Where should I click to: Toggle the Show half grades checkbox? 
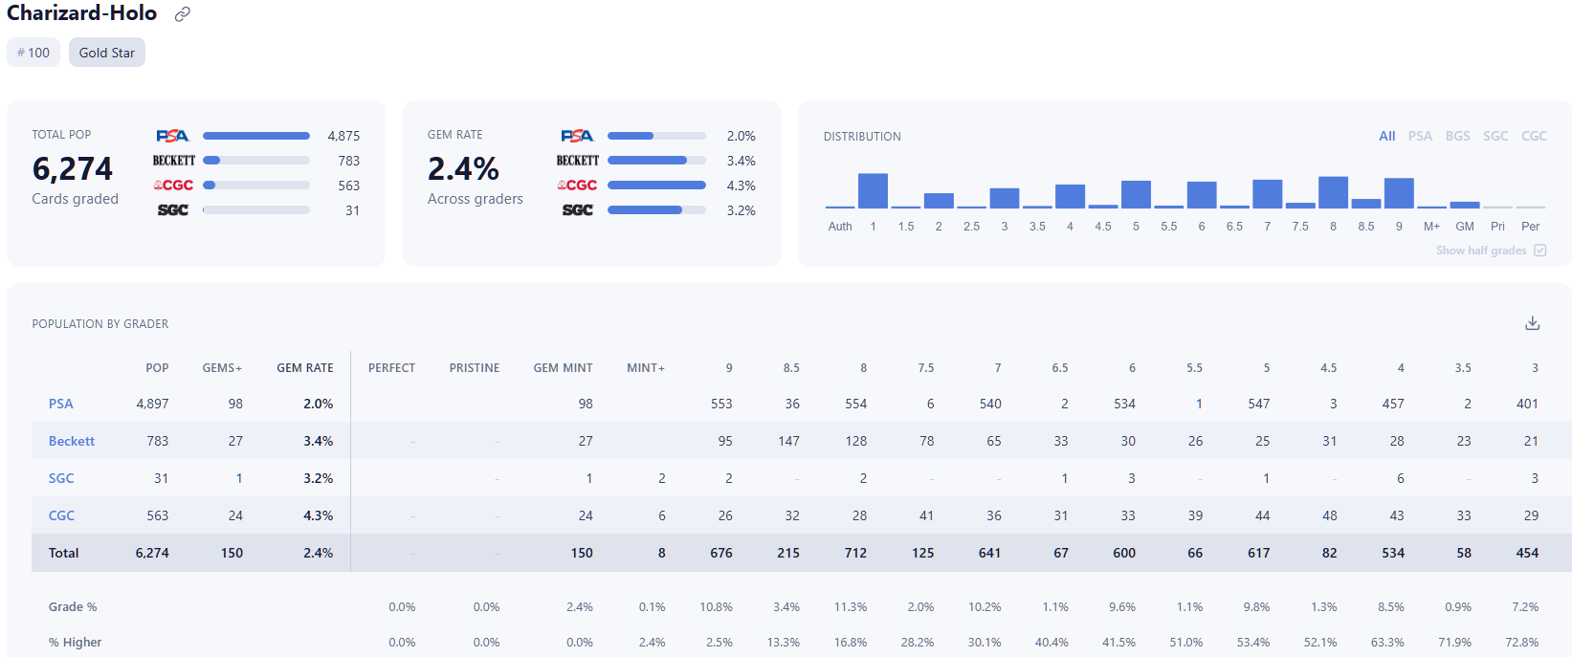click(1540, 251)
